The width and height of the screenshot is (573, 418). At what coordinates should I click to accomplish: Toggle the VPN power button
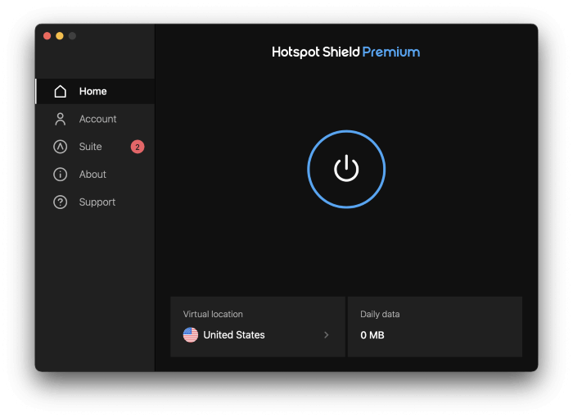[x=346, y=169]
